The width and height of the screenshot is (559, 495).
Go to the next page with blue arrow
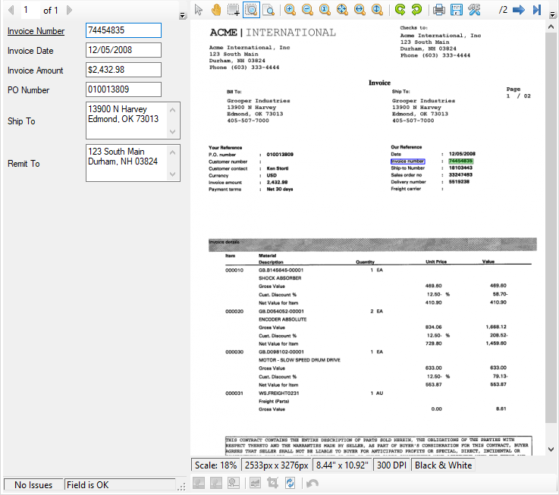click(x=519, y=10)
